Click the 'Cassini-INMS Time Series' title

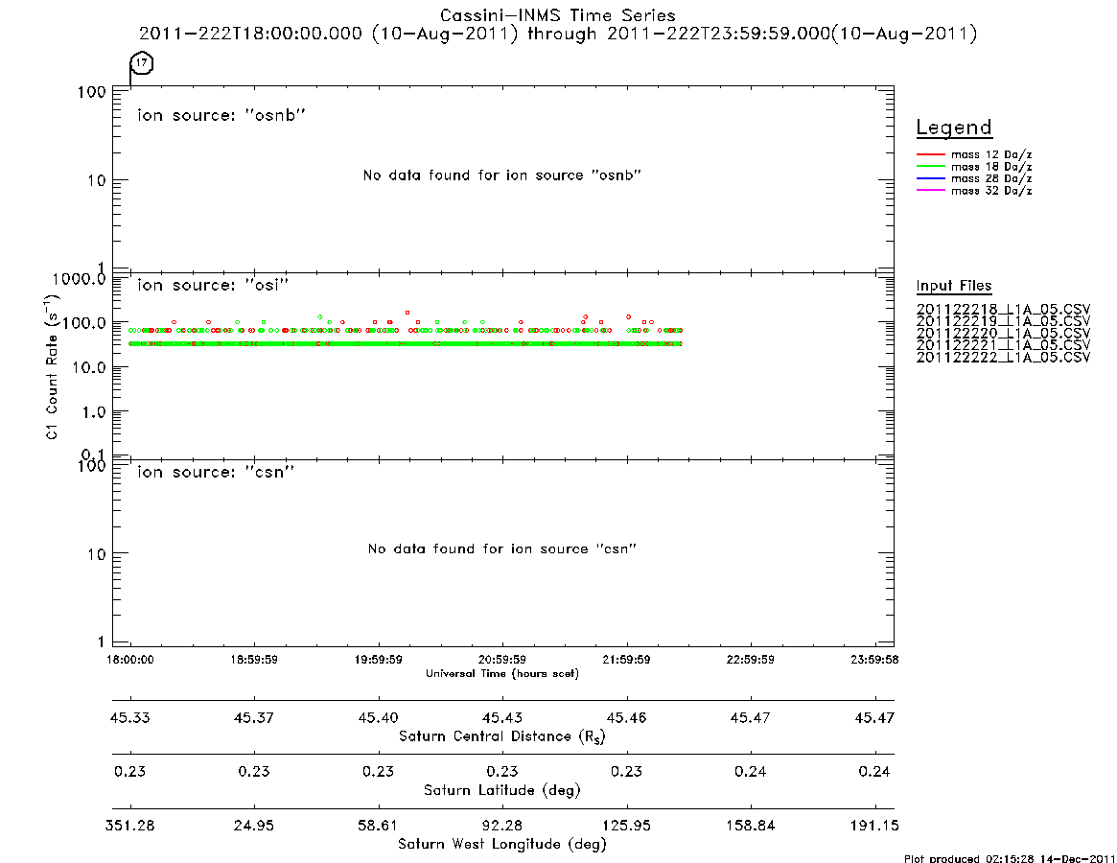click(558, 15)
